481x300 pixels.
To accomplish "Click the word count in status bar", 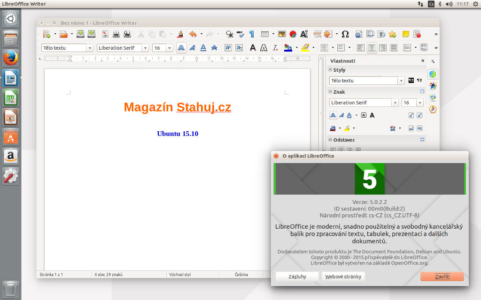I will [x=109, y=275].
